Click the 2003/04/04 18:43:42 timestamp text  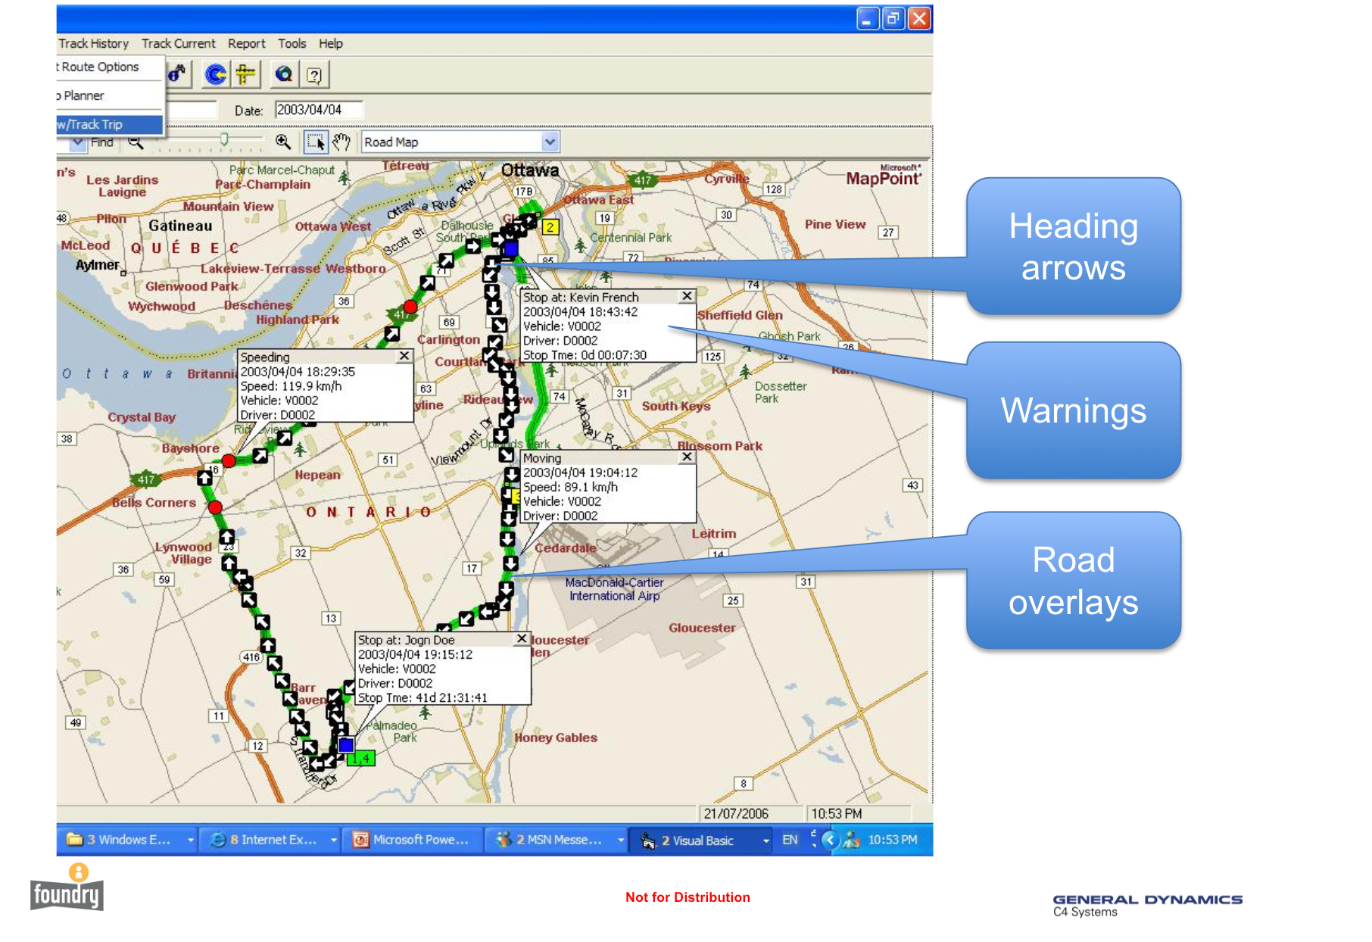tap(580, 311)
